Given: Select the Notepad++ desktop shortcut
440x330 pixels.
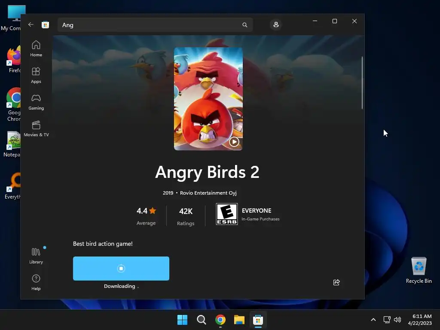Looking at the screenshot, I should click(12, 144).
